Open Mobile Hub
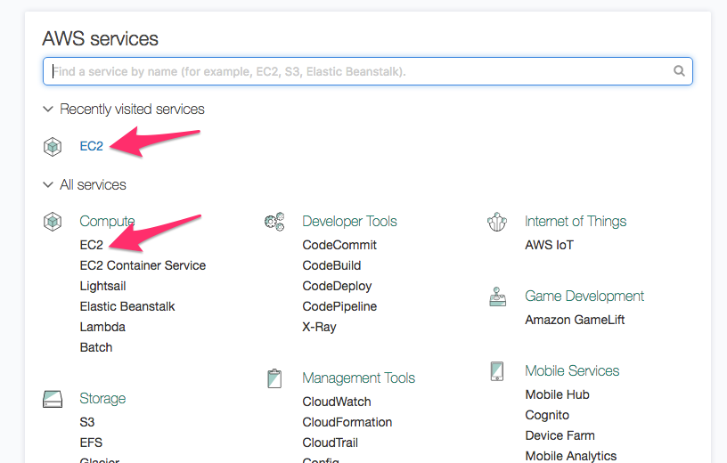Screen dimensions: 727x463 coord(557,394)
